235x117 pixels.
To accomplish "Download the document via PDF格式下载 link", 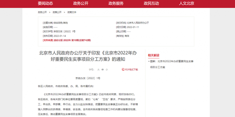I will coord(131,70).
